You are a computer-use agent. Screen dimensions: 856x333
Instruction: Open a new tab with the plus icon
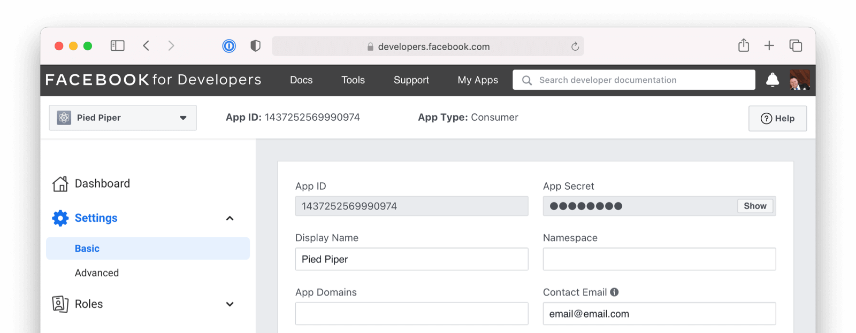point(769,46)
